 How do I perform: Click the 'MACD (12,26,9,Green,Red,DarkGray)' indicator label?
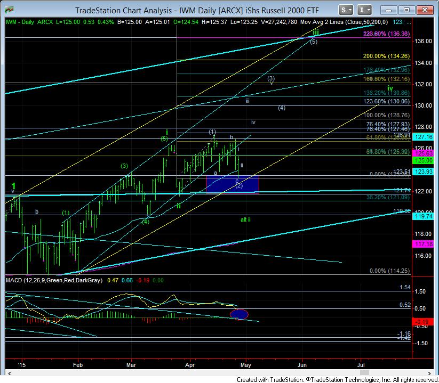(x=54, y=280)
